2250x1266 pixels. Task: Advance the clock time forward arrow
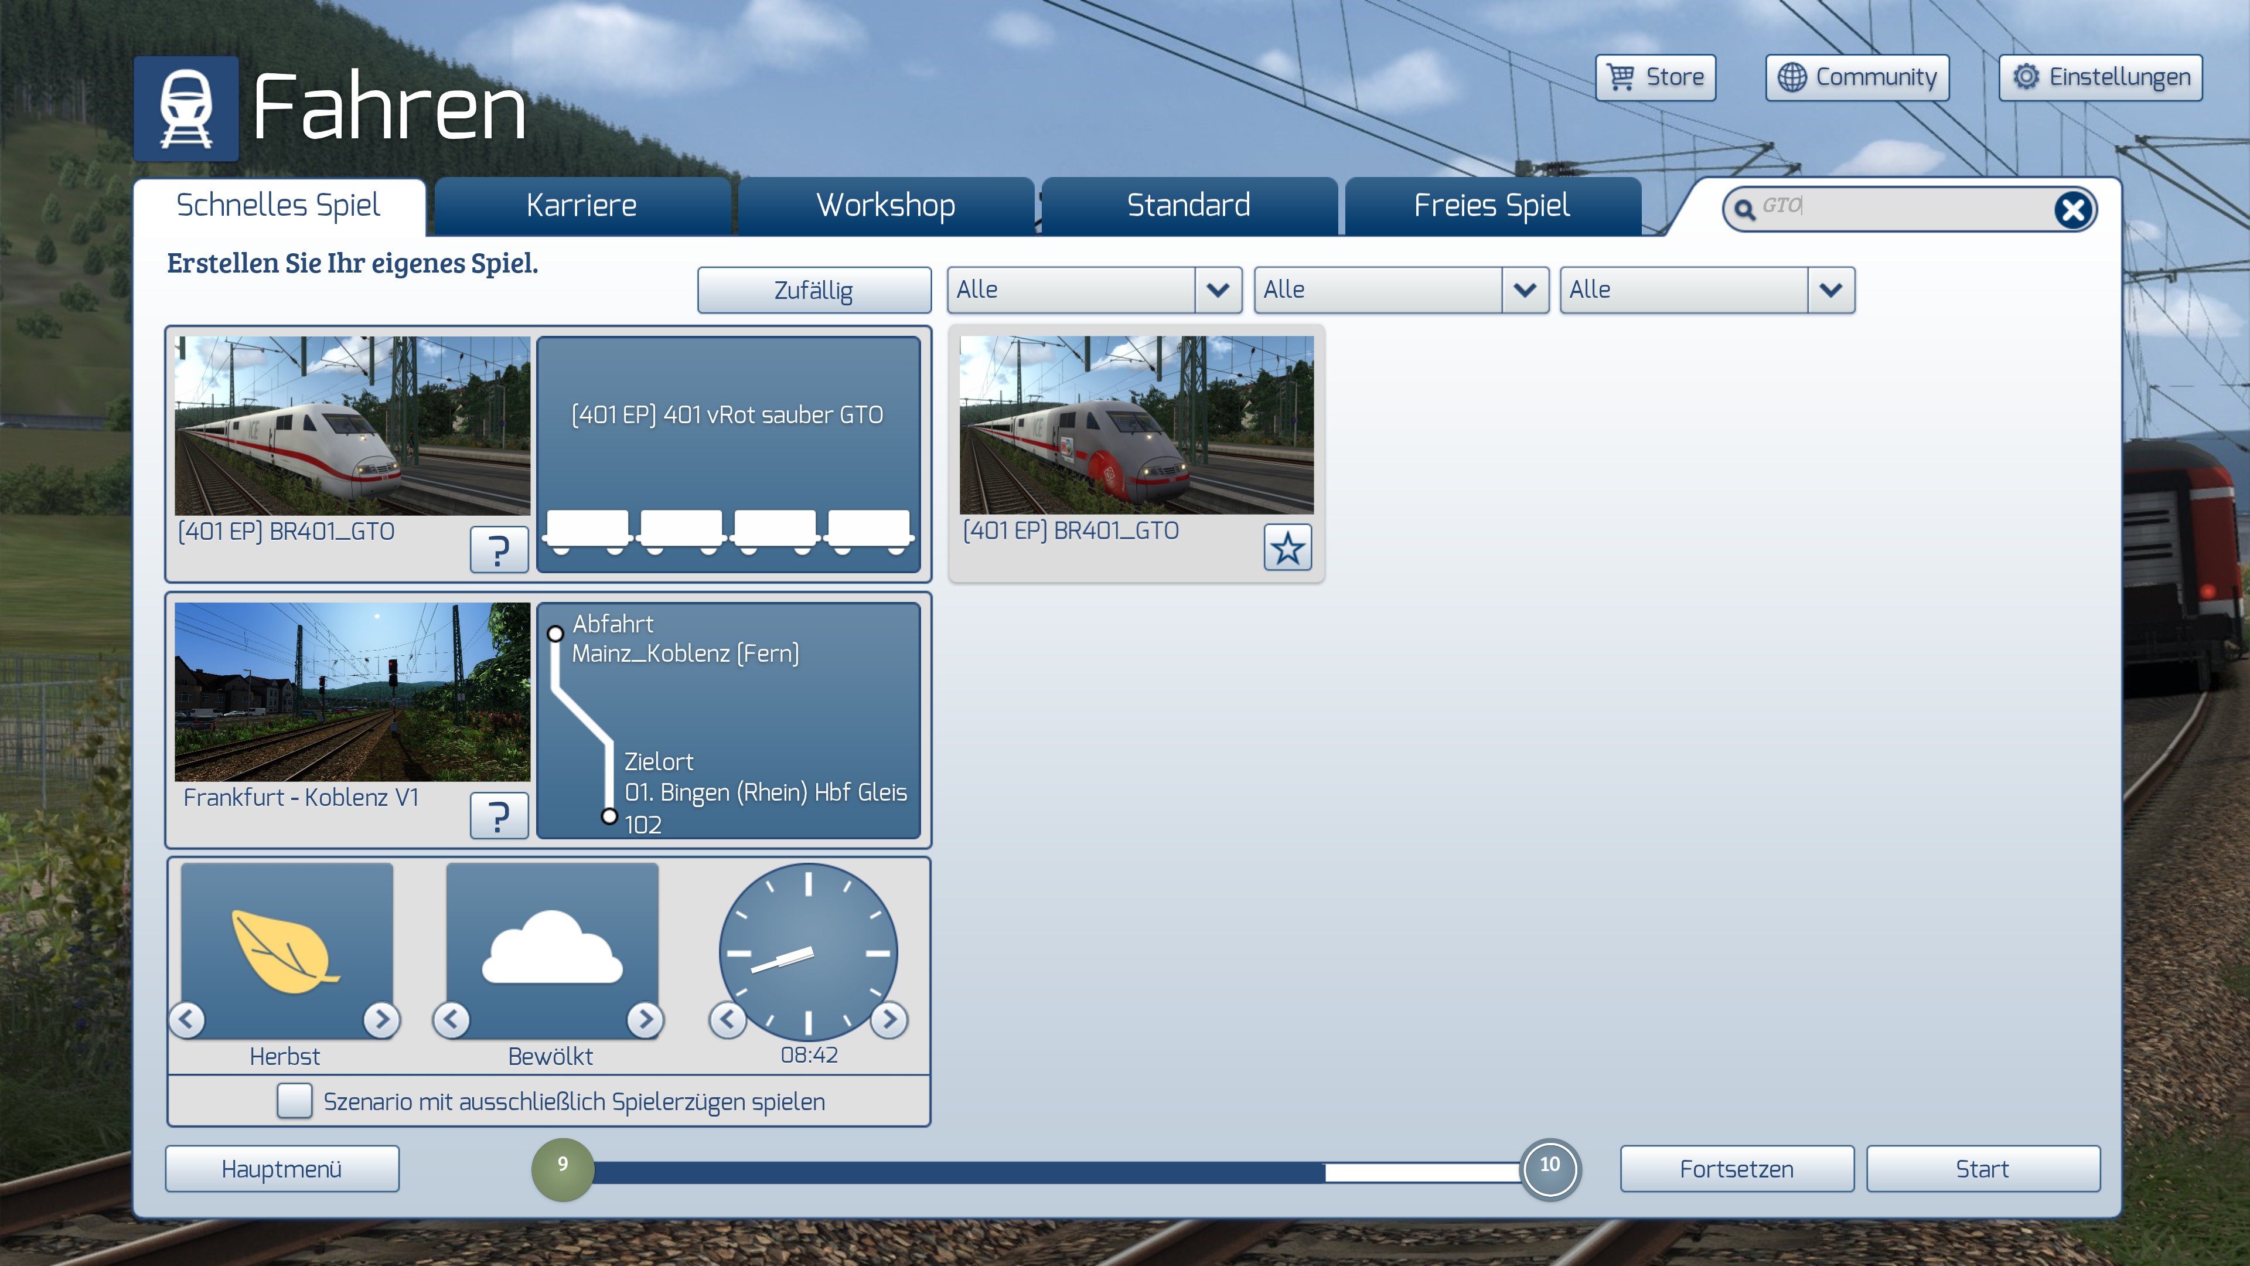point(889,1019)
